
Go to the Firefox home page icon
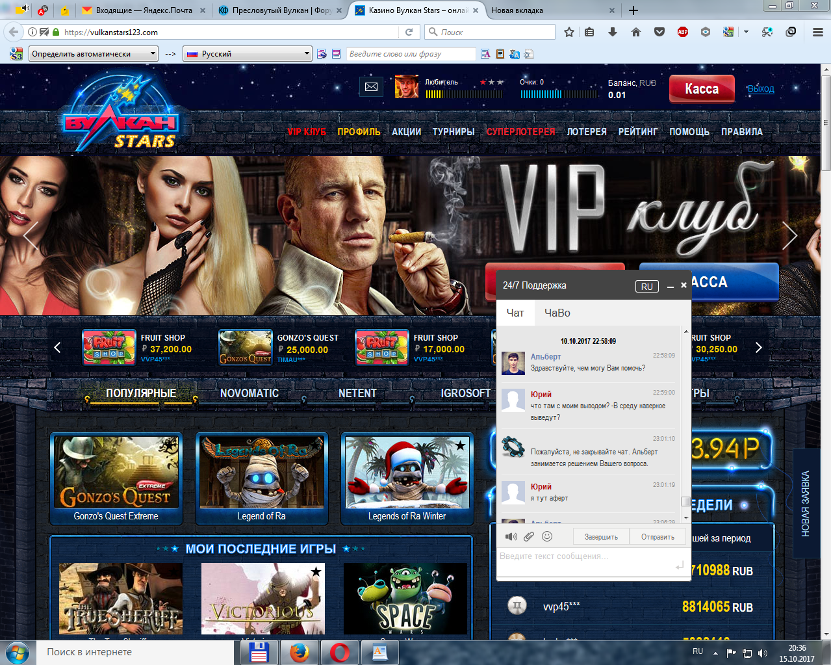click(x=635, y=32)
